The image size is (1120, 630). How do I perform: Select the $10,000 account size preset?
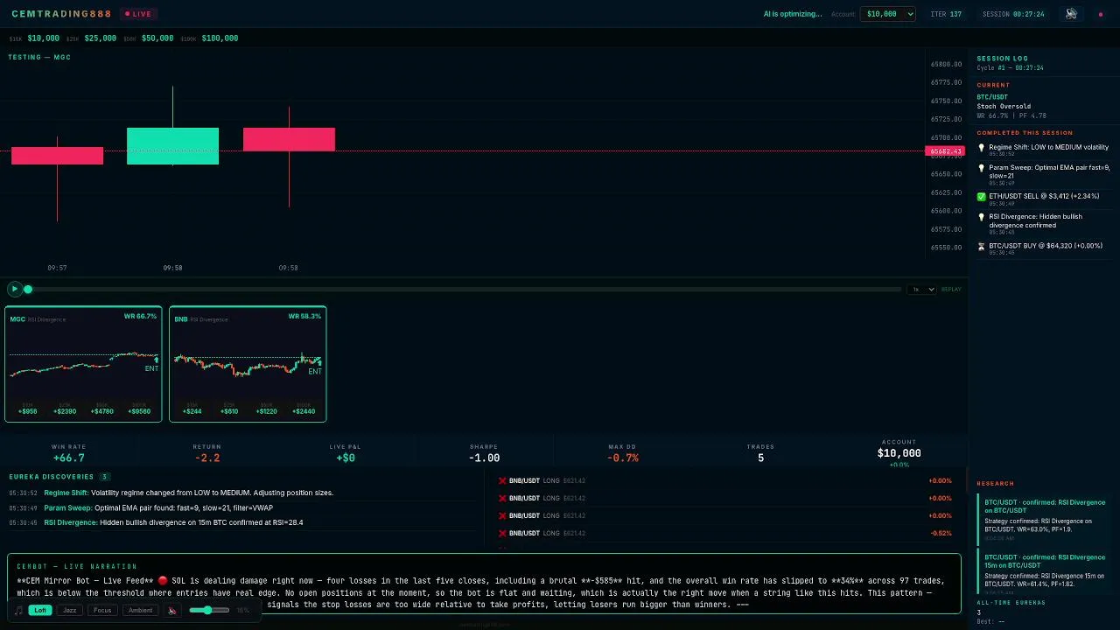pos(44,38)
